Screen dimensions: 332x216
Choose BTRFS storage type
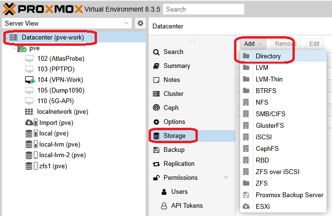click(283, 91)
